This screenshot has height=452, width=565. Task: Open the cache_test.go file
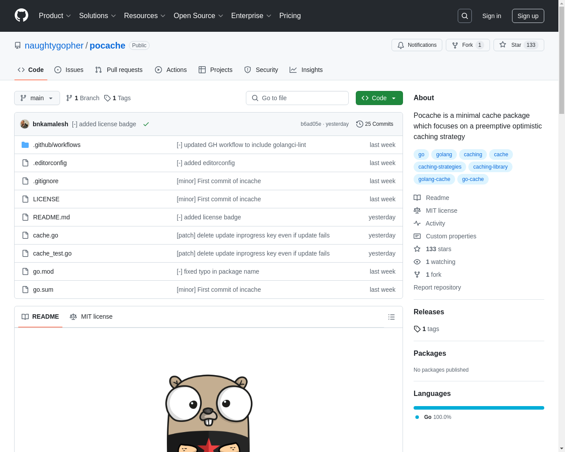coord(52,253)
